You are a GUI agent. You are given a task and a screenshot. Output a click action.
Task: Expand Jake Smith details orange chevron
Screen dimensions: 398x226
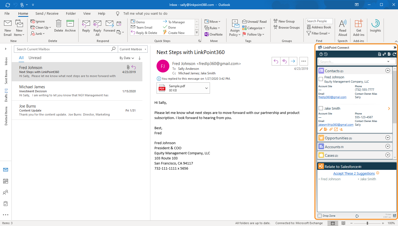[x=389, y=109]
